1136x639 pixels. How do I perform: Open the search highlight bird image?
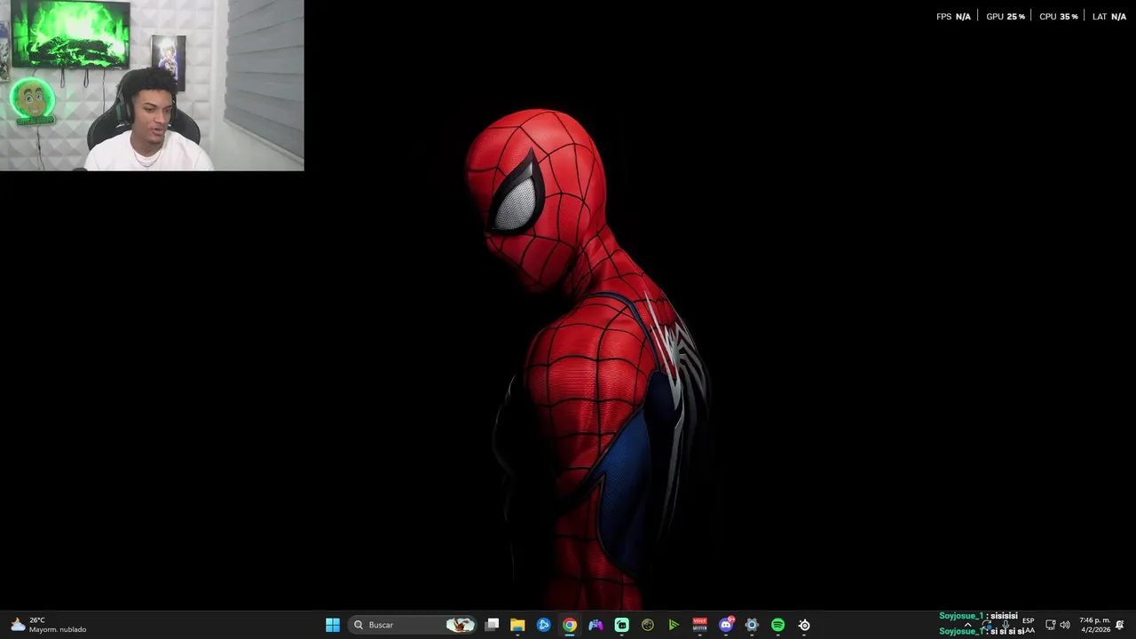tap(460, 625)
